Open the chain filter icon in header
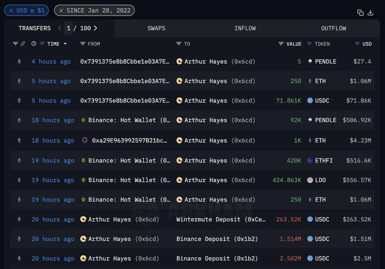Image resolution: width=385 pixels, height=269 pixels. pos(15,44)
